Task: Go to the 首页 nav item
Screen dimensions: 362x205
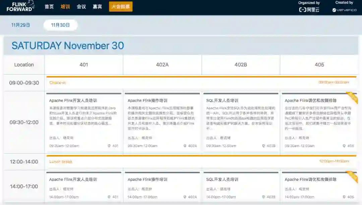Action: [49, 7]
